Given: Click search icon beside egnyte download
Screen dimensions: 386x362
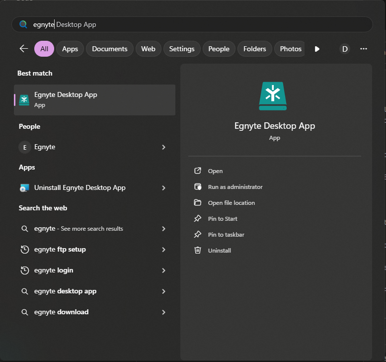Looking at the screenshot, I should (x=25, y=312).
